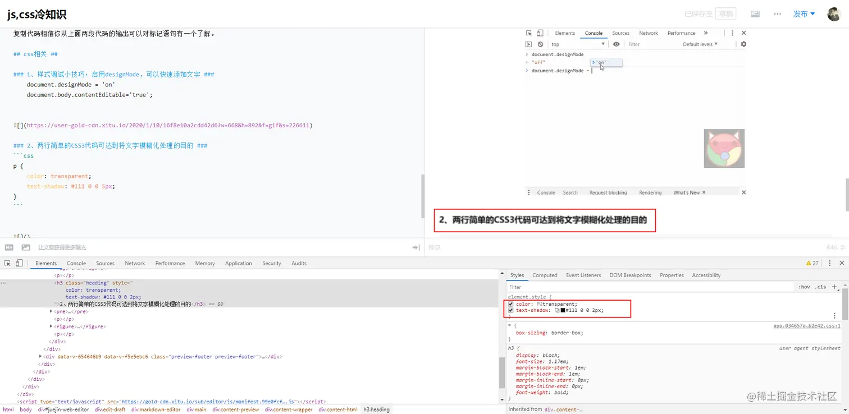Click the markdown editor vertical scrollbar
Image resolution: width=849 pixels, height=414 pixels.
coord(423,196)
